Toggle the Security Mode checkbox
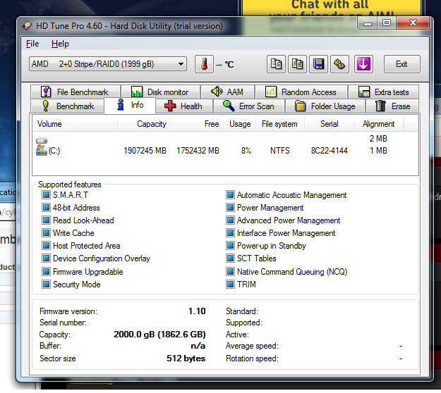 46,285
